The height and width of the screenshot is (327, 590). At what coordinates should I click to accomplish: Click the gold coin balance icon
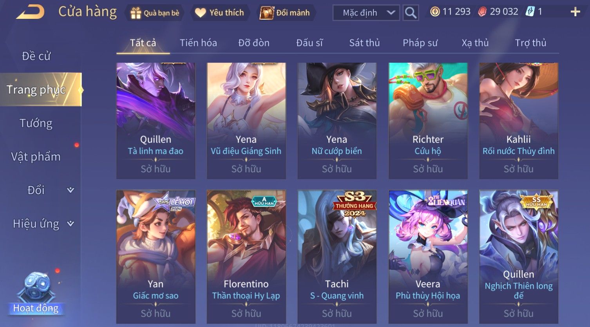[x=435, y=12]
